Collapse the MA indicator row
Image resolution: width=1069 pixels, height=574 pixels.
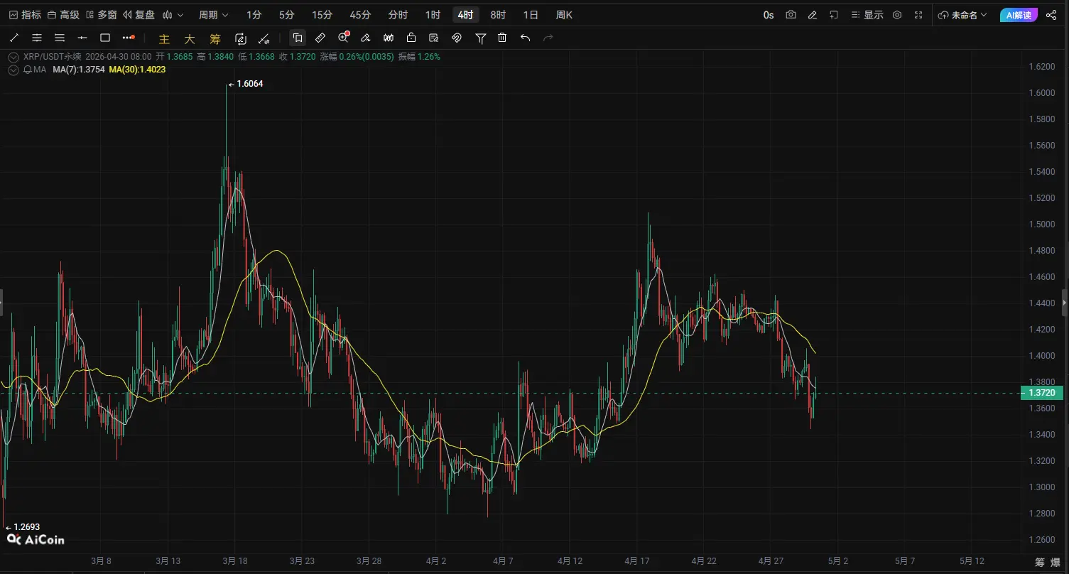pyautogui.click(x=13, y=70)
